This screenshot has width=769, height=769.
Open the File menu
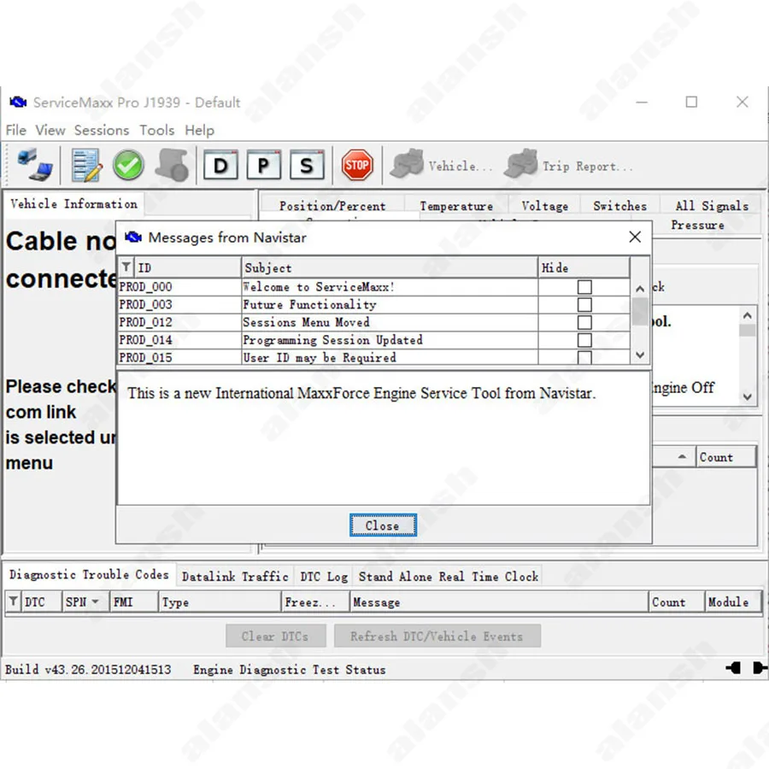coord(15,130)
